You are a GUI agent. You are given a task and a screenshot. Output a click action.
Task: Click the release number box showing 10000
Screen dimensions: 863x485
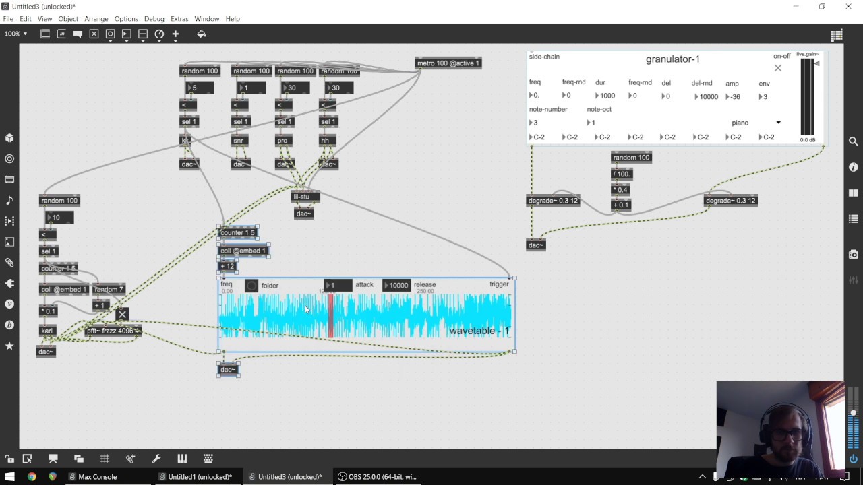point(396,285)
